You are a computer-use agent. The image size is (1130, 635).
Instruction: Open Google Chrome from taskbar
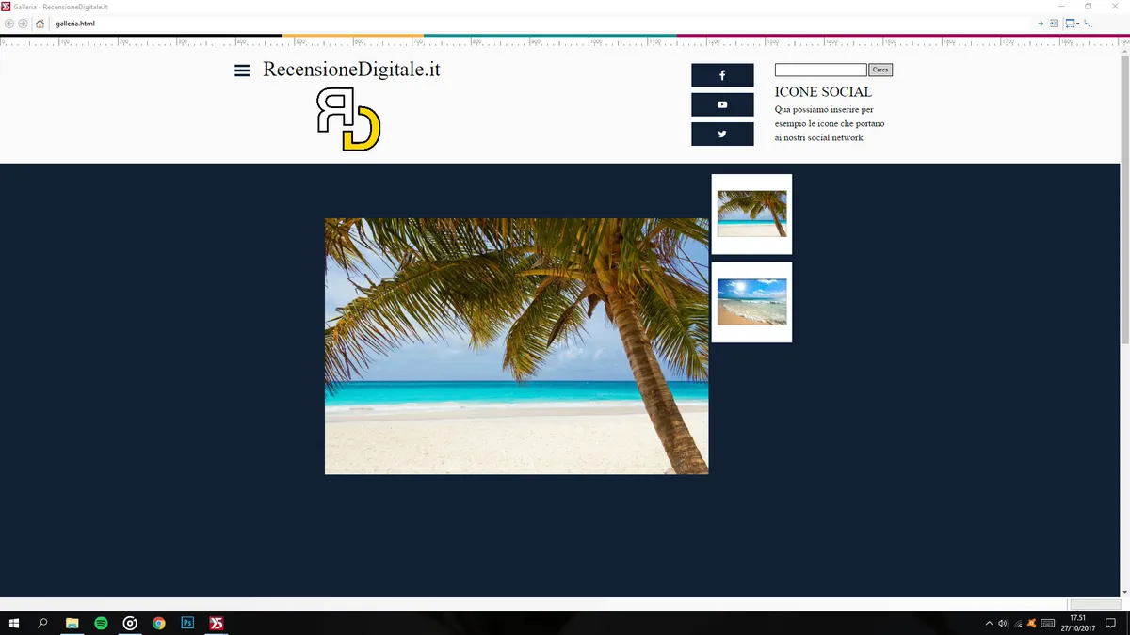159,624
